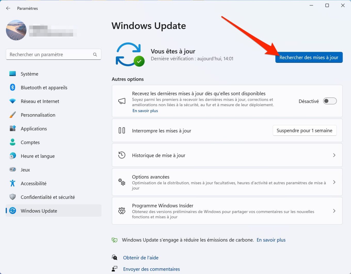Click the Accessibilité figure icon
This screenshot has width=351, height=274.
[x=12, y=183]
